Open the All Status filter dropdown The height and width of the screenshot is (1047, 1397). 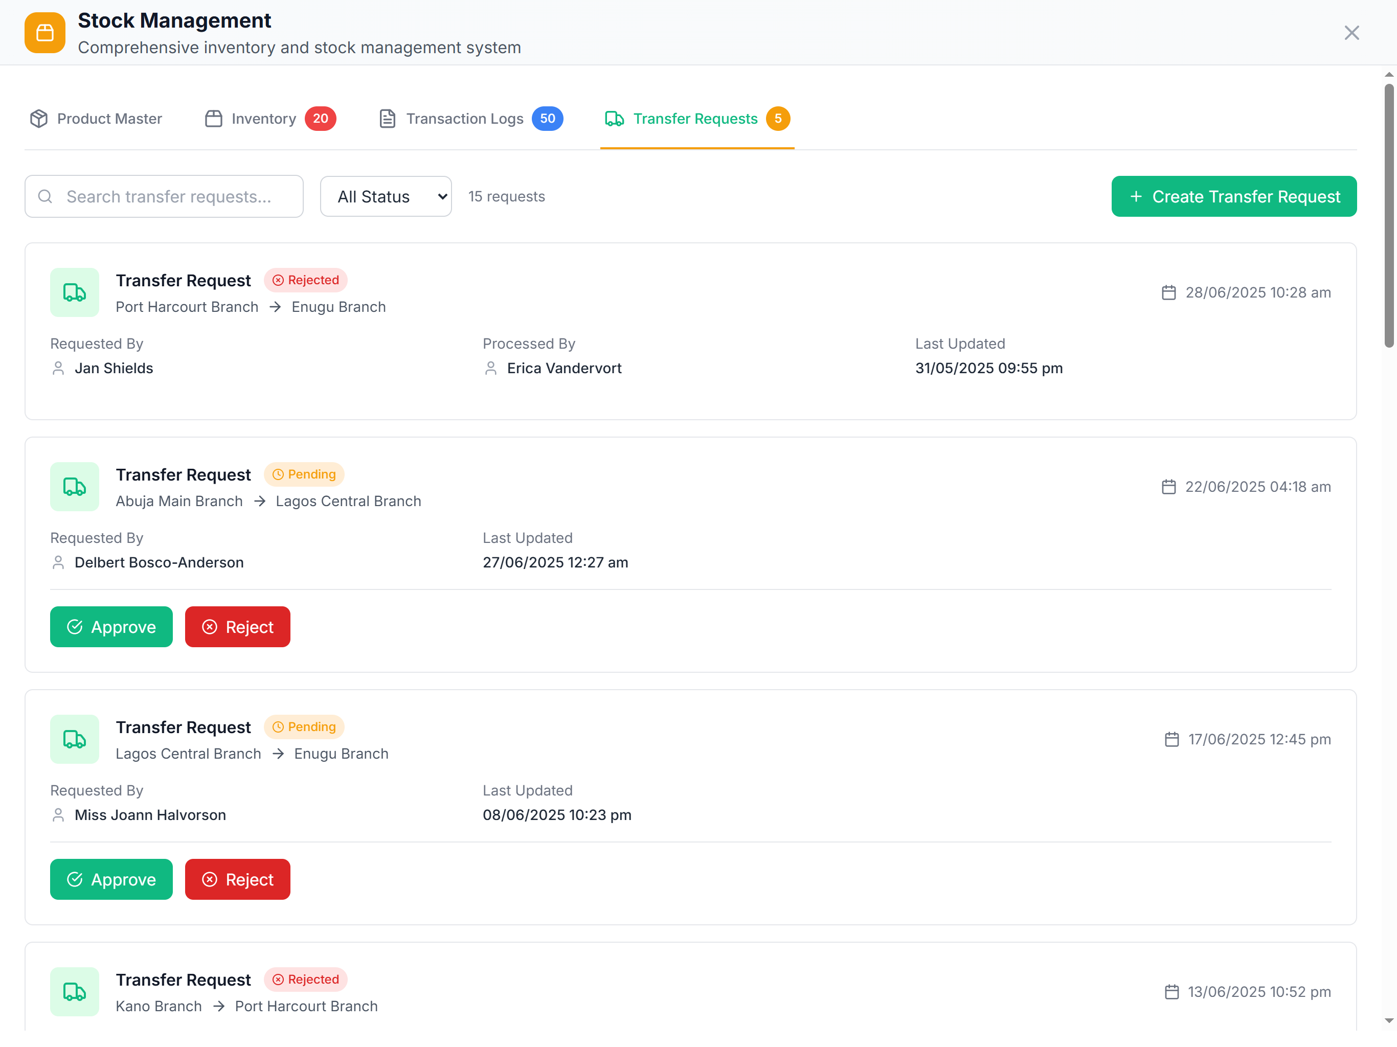(x=385, y=196)
